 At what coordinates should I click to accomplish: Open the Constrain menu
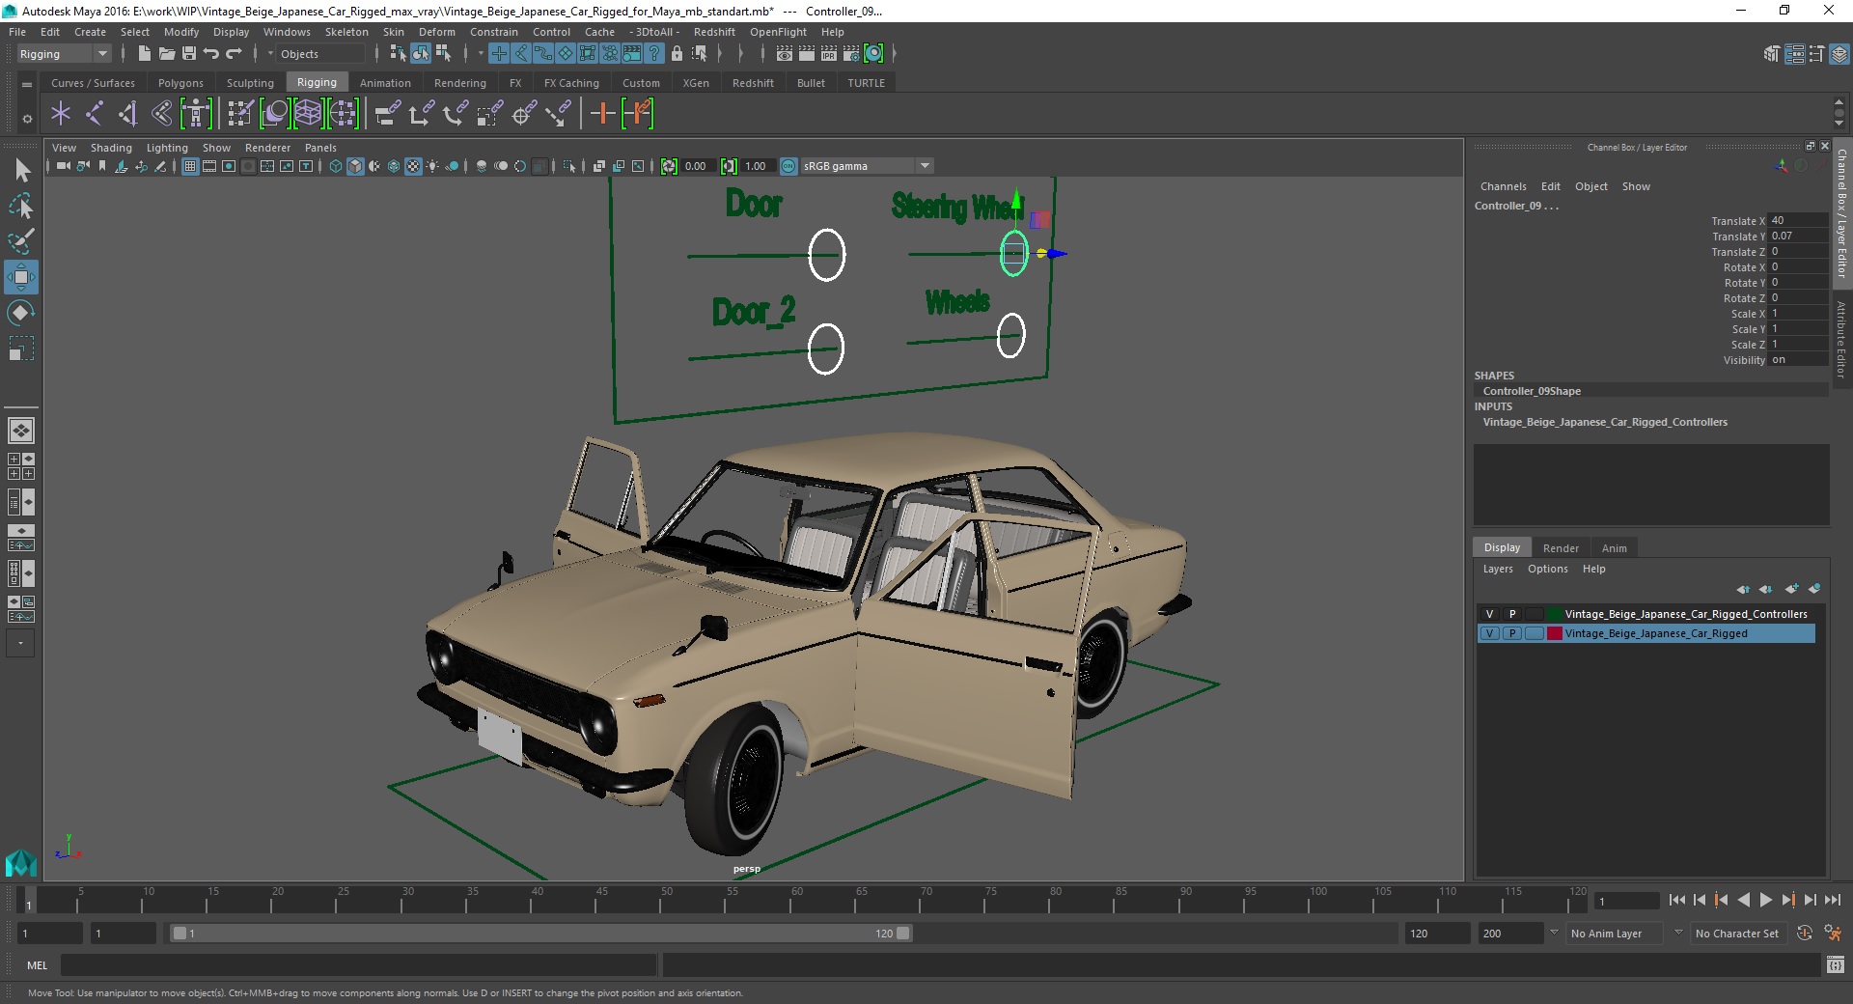coord(494,32)
